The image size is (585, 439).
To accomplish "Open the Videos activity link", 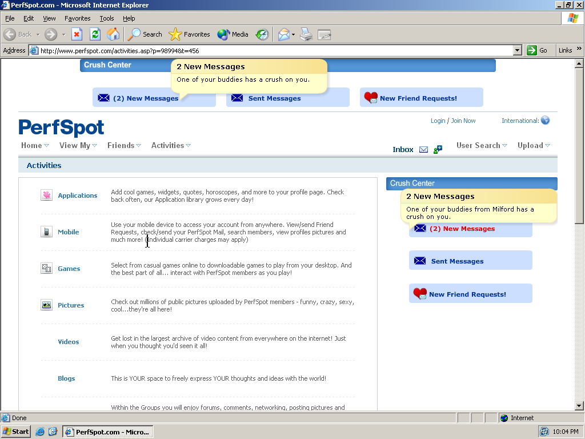I will pos(69,342).
